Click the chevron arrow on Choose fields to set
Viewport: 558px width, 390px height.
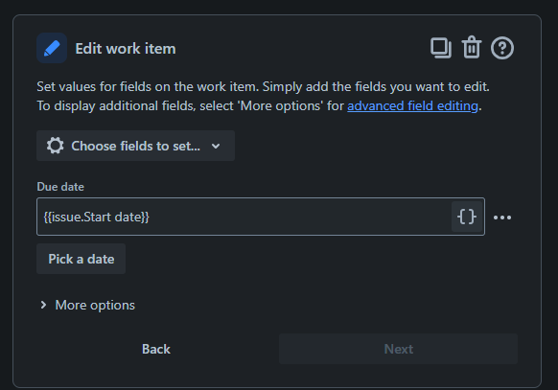tap(216, 146)
